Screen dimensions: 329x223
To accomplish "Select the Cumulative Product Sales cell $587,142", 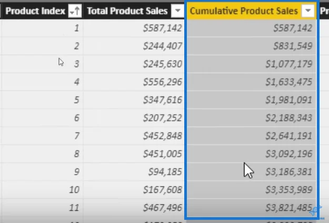I will 252,28.
